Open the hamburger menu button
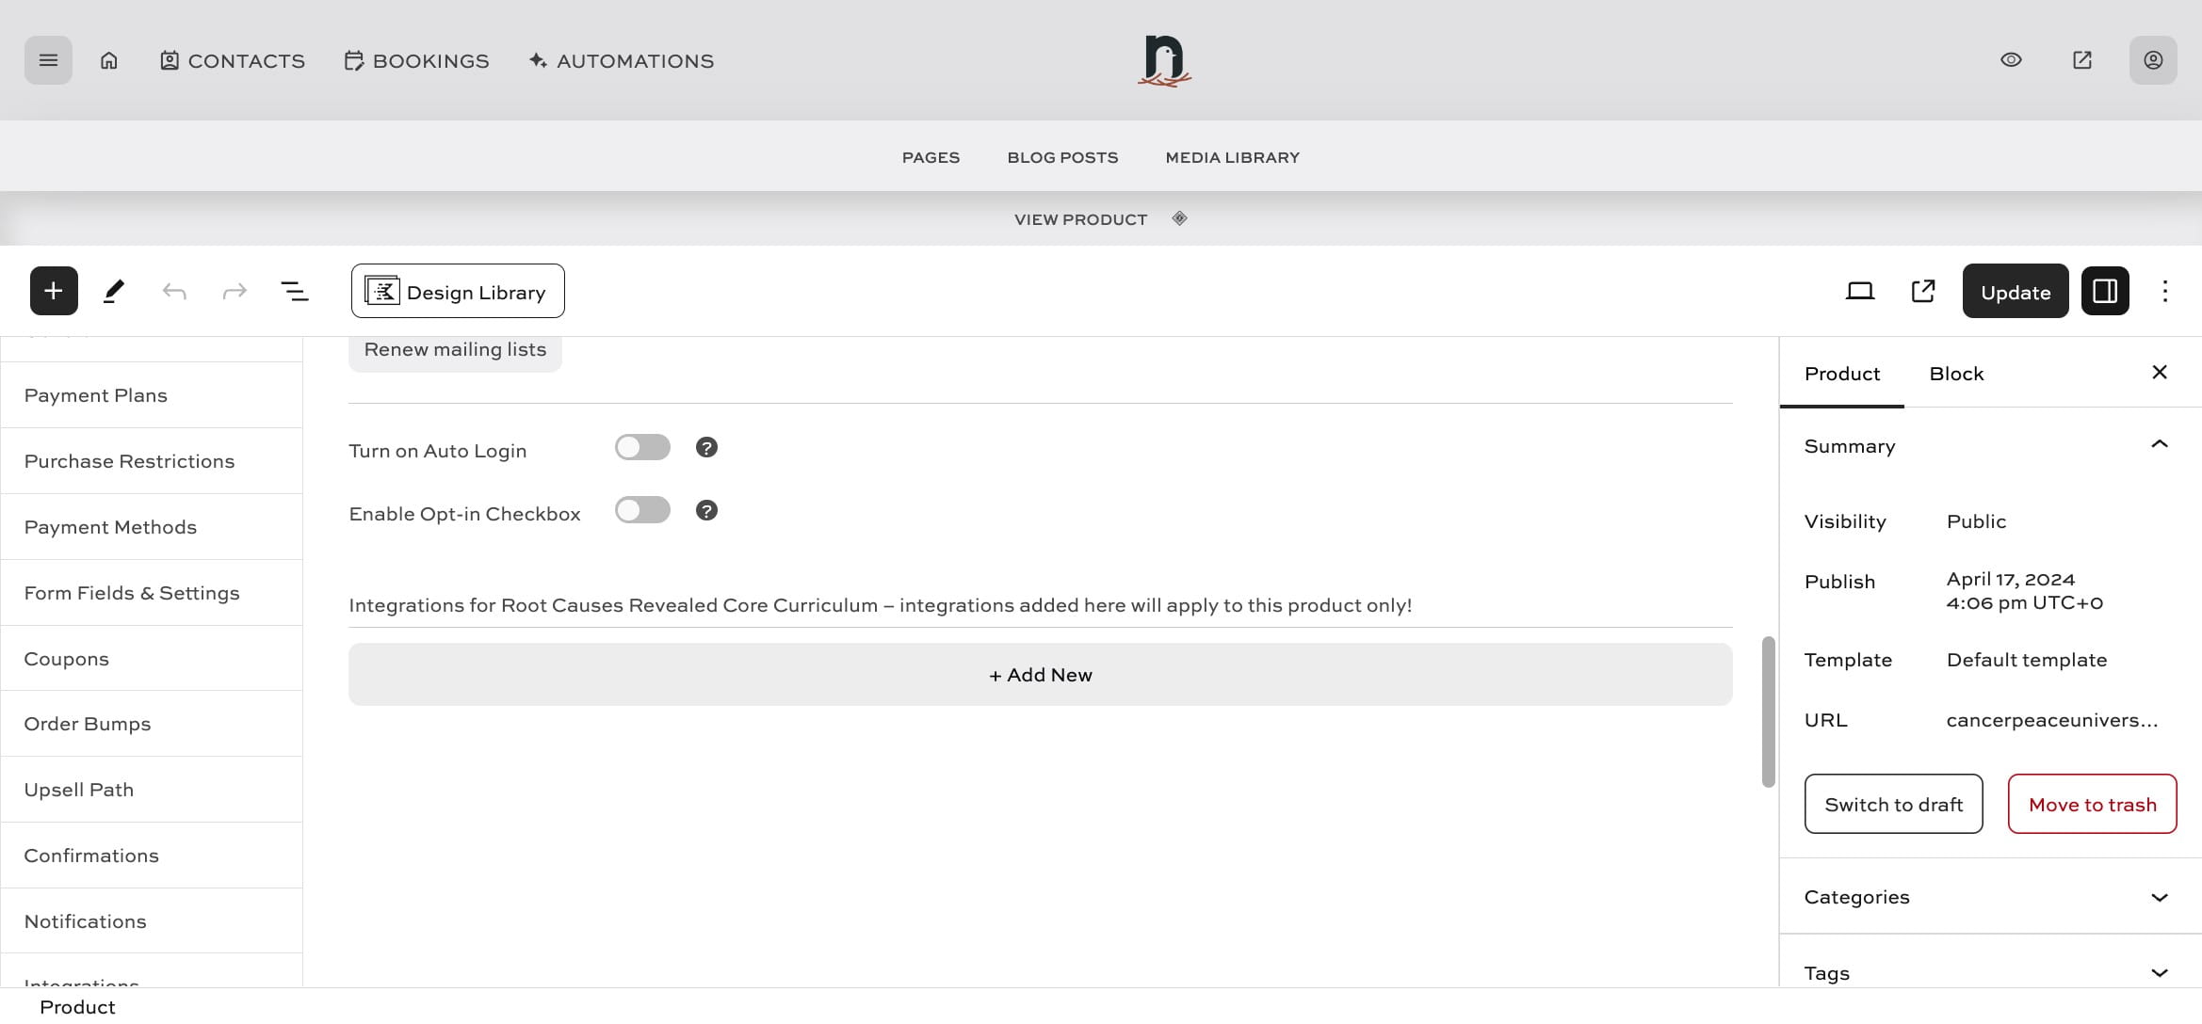Image resolution: width=2202 pixels, height=1024 pixels. [x=48, y=60]
